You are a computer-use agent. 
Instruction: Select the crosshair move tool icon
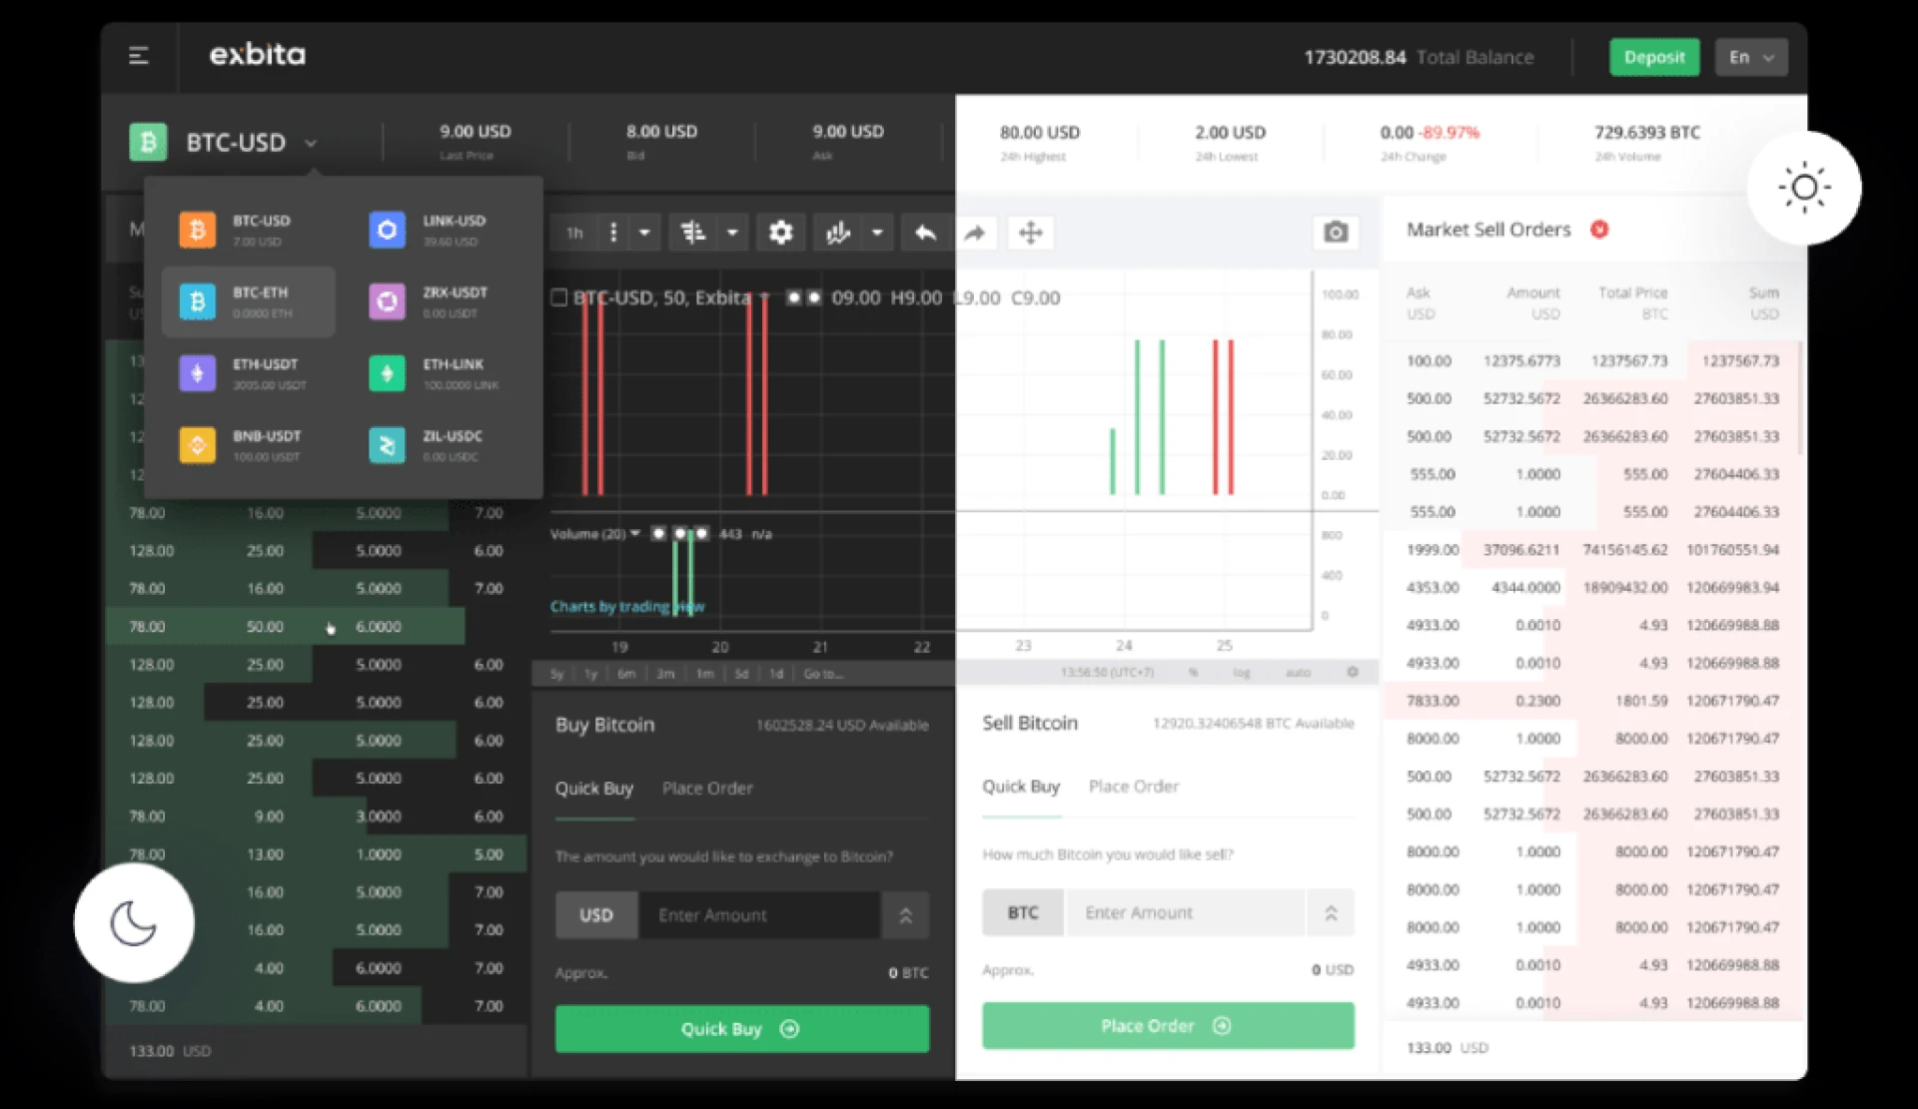coord(1030,233)
